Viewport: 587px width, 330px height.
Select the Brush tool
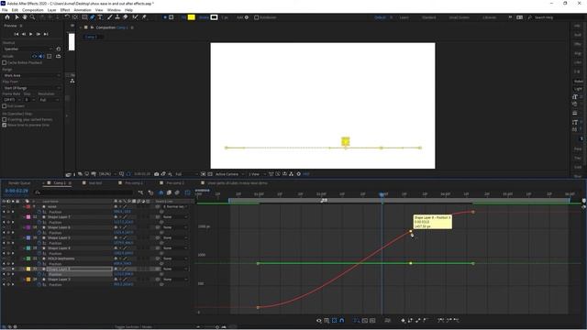pyautogui.click(x=110, y=17)
